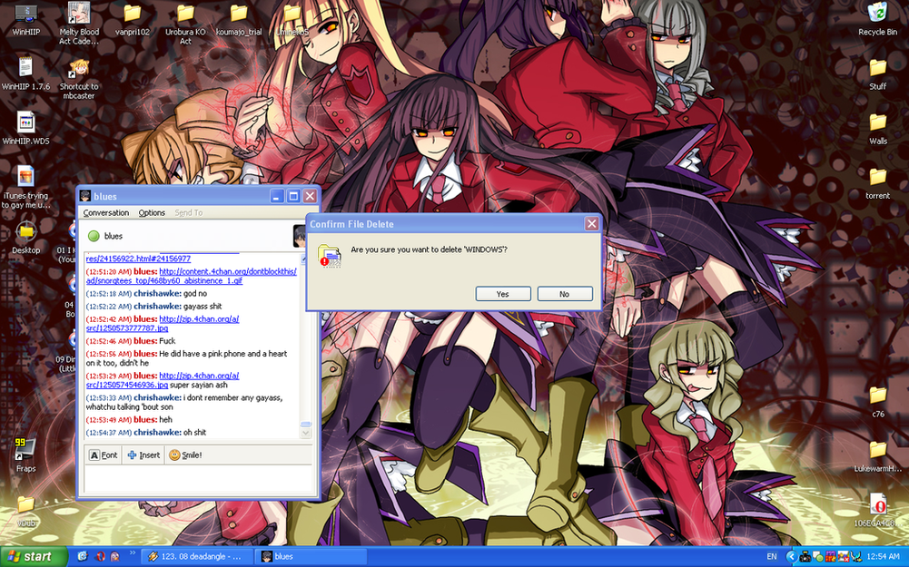Screen dimensions: 909x567
Task: Open the 1250574546936.jpg link in chat
Action: point(163,380)
